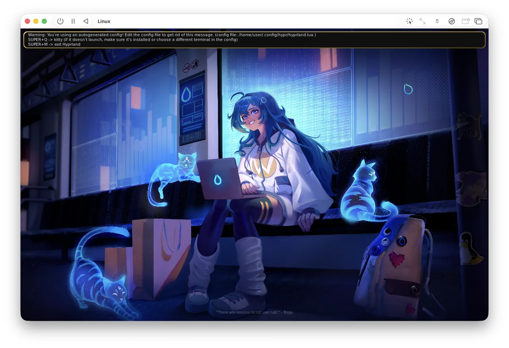Viewport: 509px width, 348px height.
Task: Click the "Linux" window title
Action: point(104,21)
